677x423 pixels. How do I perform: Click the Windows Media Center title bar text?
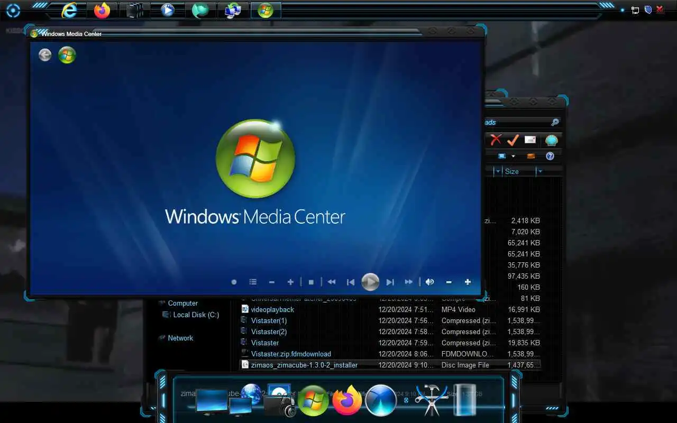71,34
